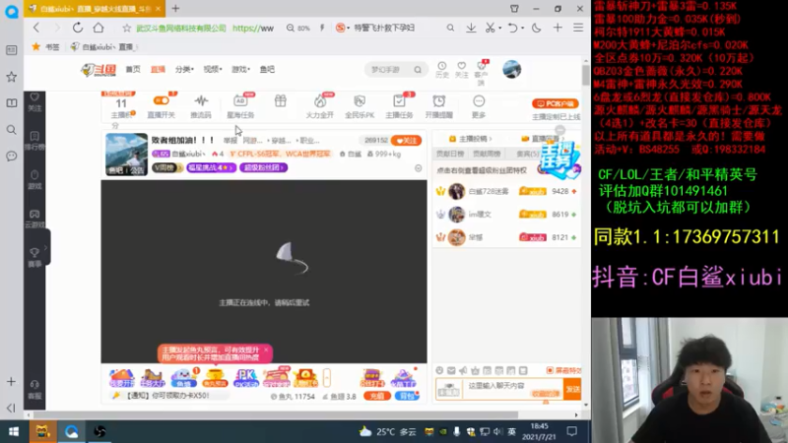Click the orange PC客户端 button
This screenshot has width=788, height=443.
556,103
